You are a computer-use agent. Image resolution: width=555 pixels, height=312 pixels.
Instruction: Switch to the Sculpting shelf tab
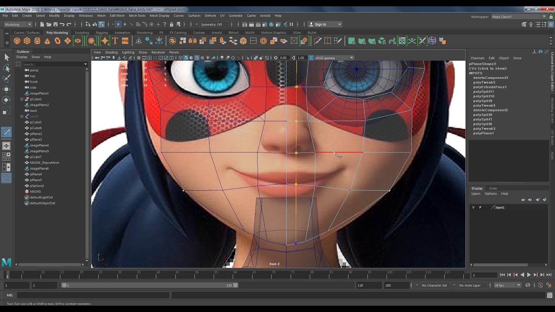coord(82,32)
